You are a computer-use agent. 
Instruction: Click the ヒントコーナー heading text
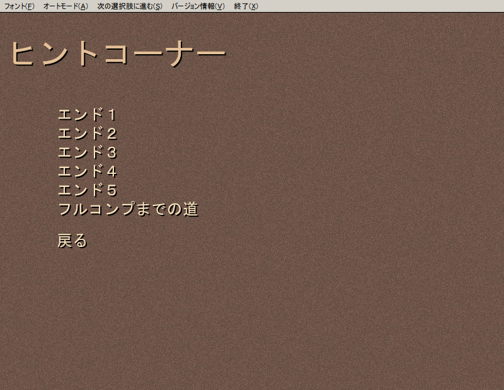pos(118,54)
